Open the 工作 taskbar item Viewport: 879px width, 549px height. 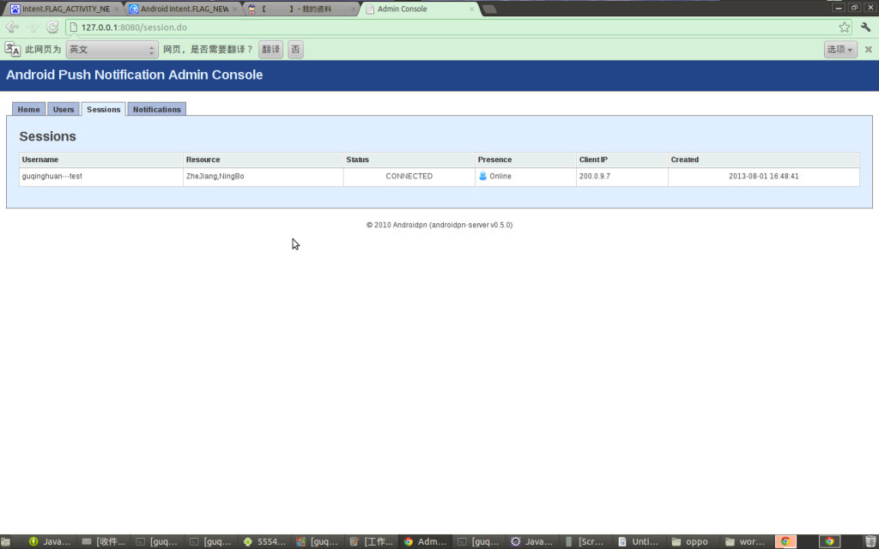(x=372, y=542)
